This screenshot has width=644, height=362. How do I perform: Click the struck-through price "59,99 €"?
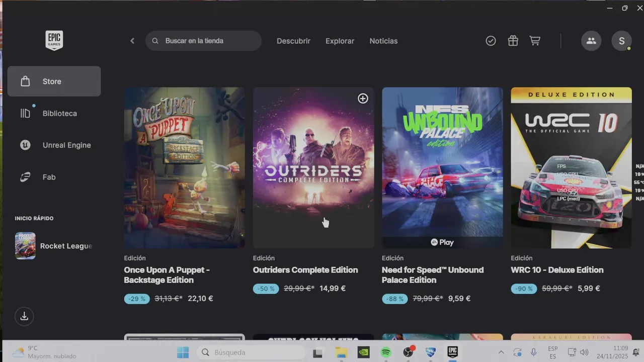point(557,289)
